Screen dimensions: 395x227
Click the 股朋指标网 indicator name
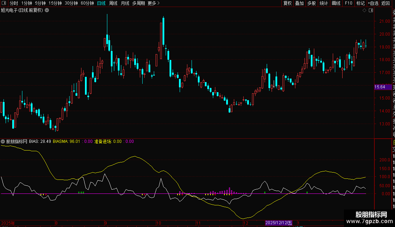point(17,141)
